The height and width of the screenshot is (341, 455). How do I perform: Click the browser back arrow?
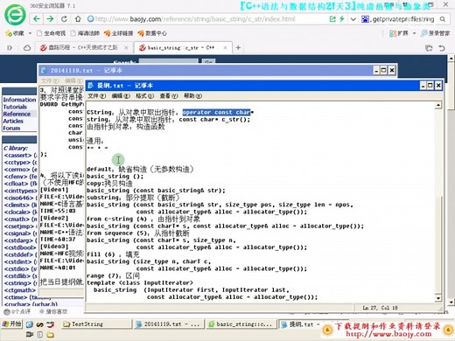tap(37, 19)
